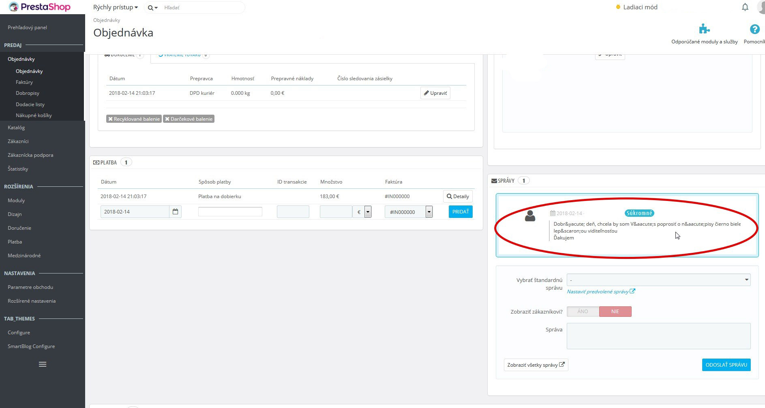Select the Platba na dobierku cell

point(220,197)
